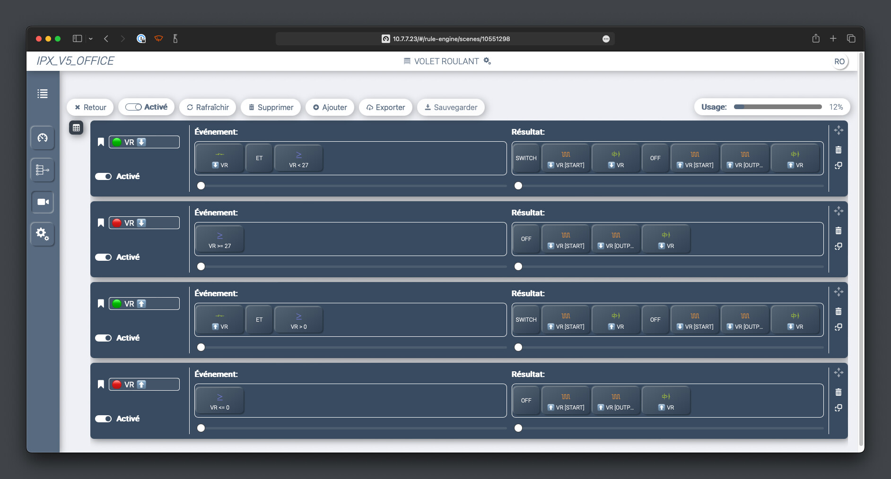The image size is (891, 479).
Task: Open the RO user profile menu
Action: 839,61
